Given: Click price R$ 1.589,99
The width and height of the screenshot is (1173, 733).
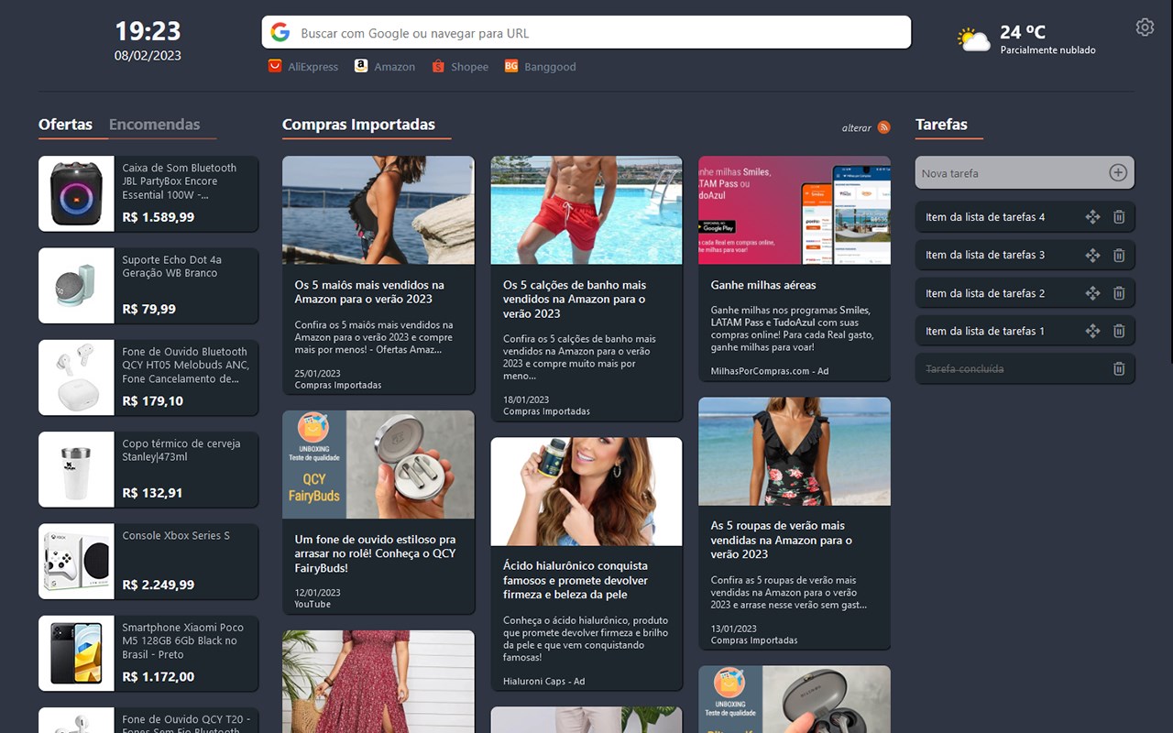Looking at the screenshot, I should [x=159, y=217].
